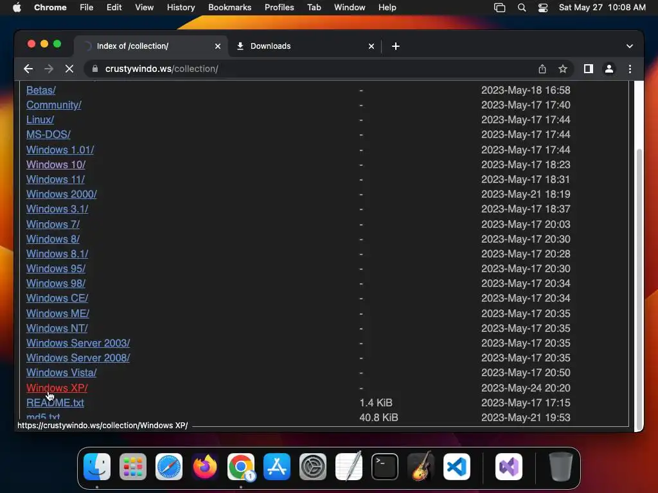This screenshot has width=658, height=493.
Task: Launch Firefox from the dock
Action: point(205,467)
